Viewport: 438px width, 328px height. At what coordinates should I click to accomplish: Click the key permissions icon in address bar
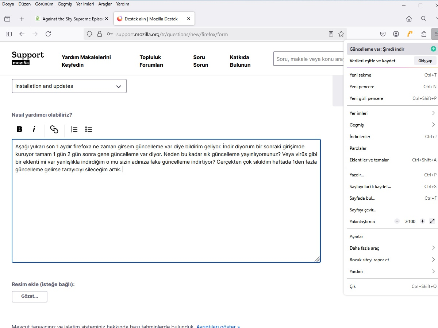tap(109, 34)
